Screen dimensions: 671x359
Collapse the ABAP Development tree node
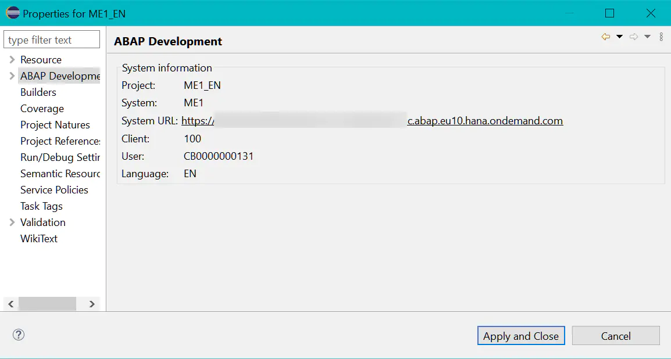coord(11,76)
